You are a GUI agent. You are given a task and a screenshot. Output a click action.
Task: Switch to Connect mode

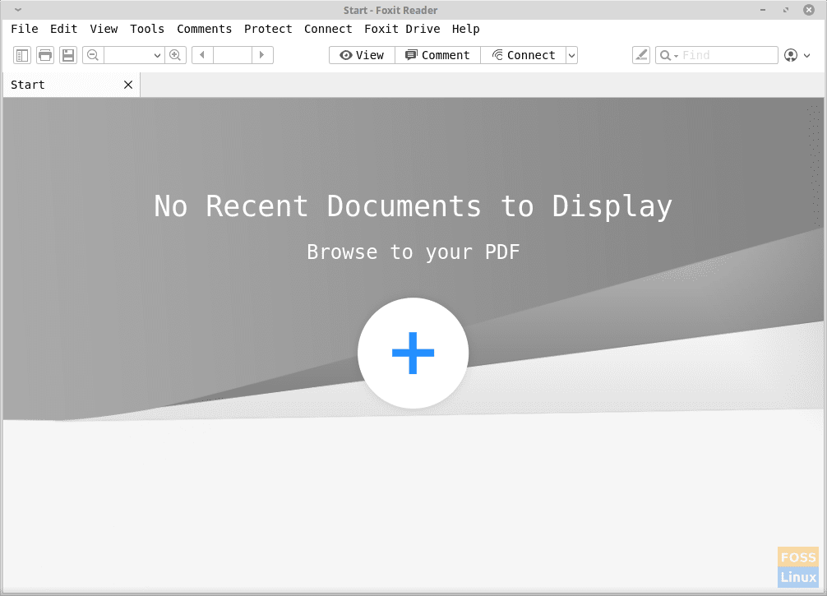(524, 55)
